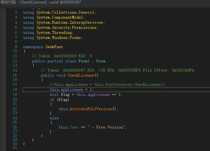Click line number 18 in the gutter
This screenshot has width=210, height=151.
click(x=15, y=90)
